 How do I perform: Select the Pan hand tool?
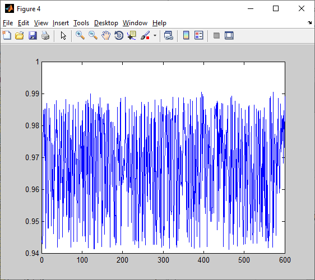pyautogui.click(x=106, y=35)
